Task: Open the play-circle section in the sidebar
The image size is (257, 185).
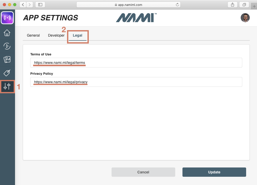Action: [7, 46]
